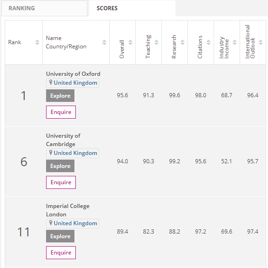This screenshot has width=268, height=268.
Task: Sort by International Outlook arrows
Action: (261, 42)
